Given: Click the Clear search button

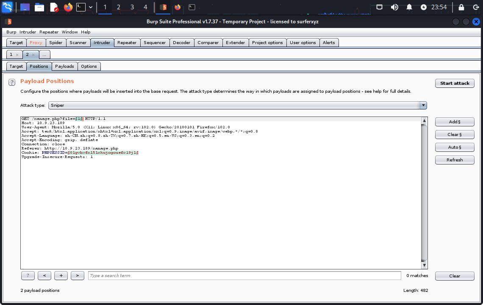Looking at the screenshot, I should click(455, 276).
